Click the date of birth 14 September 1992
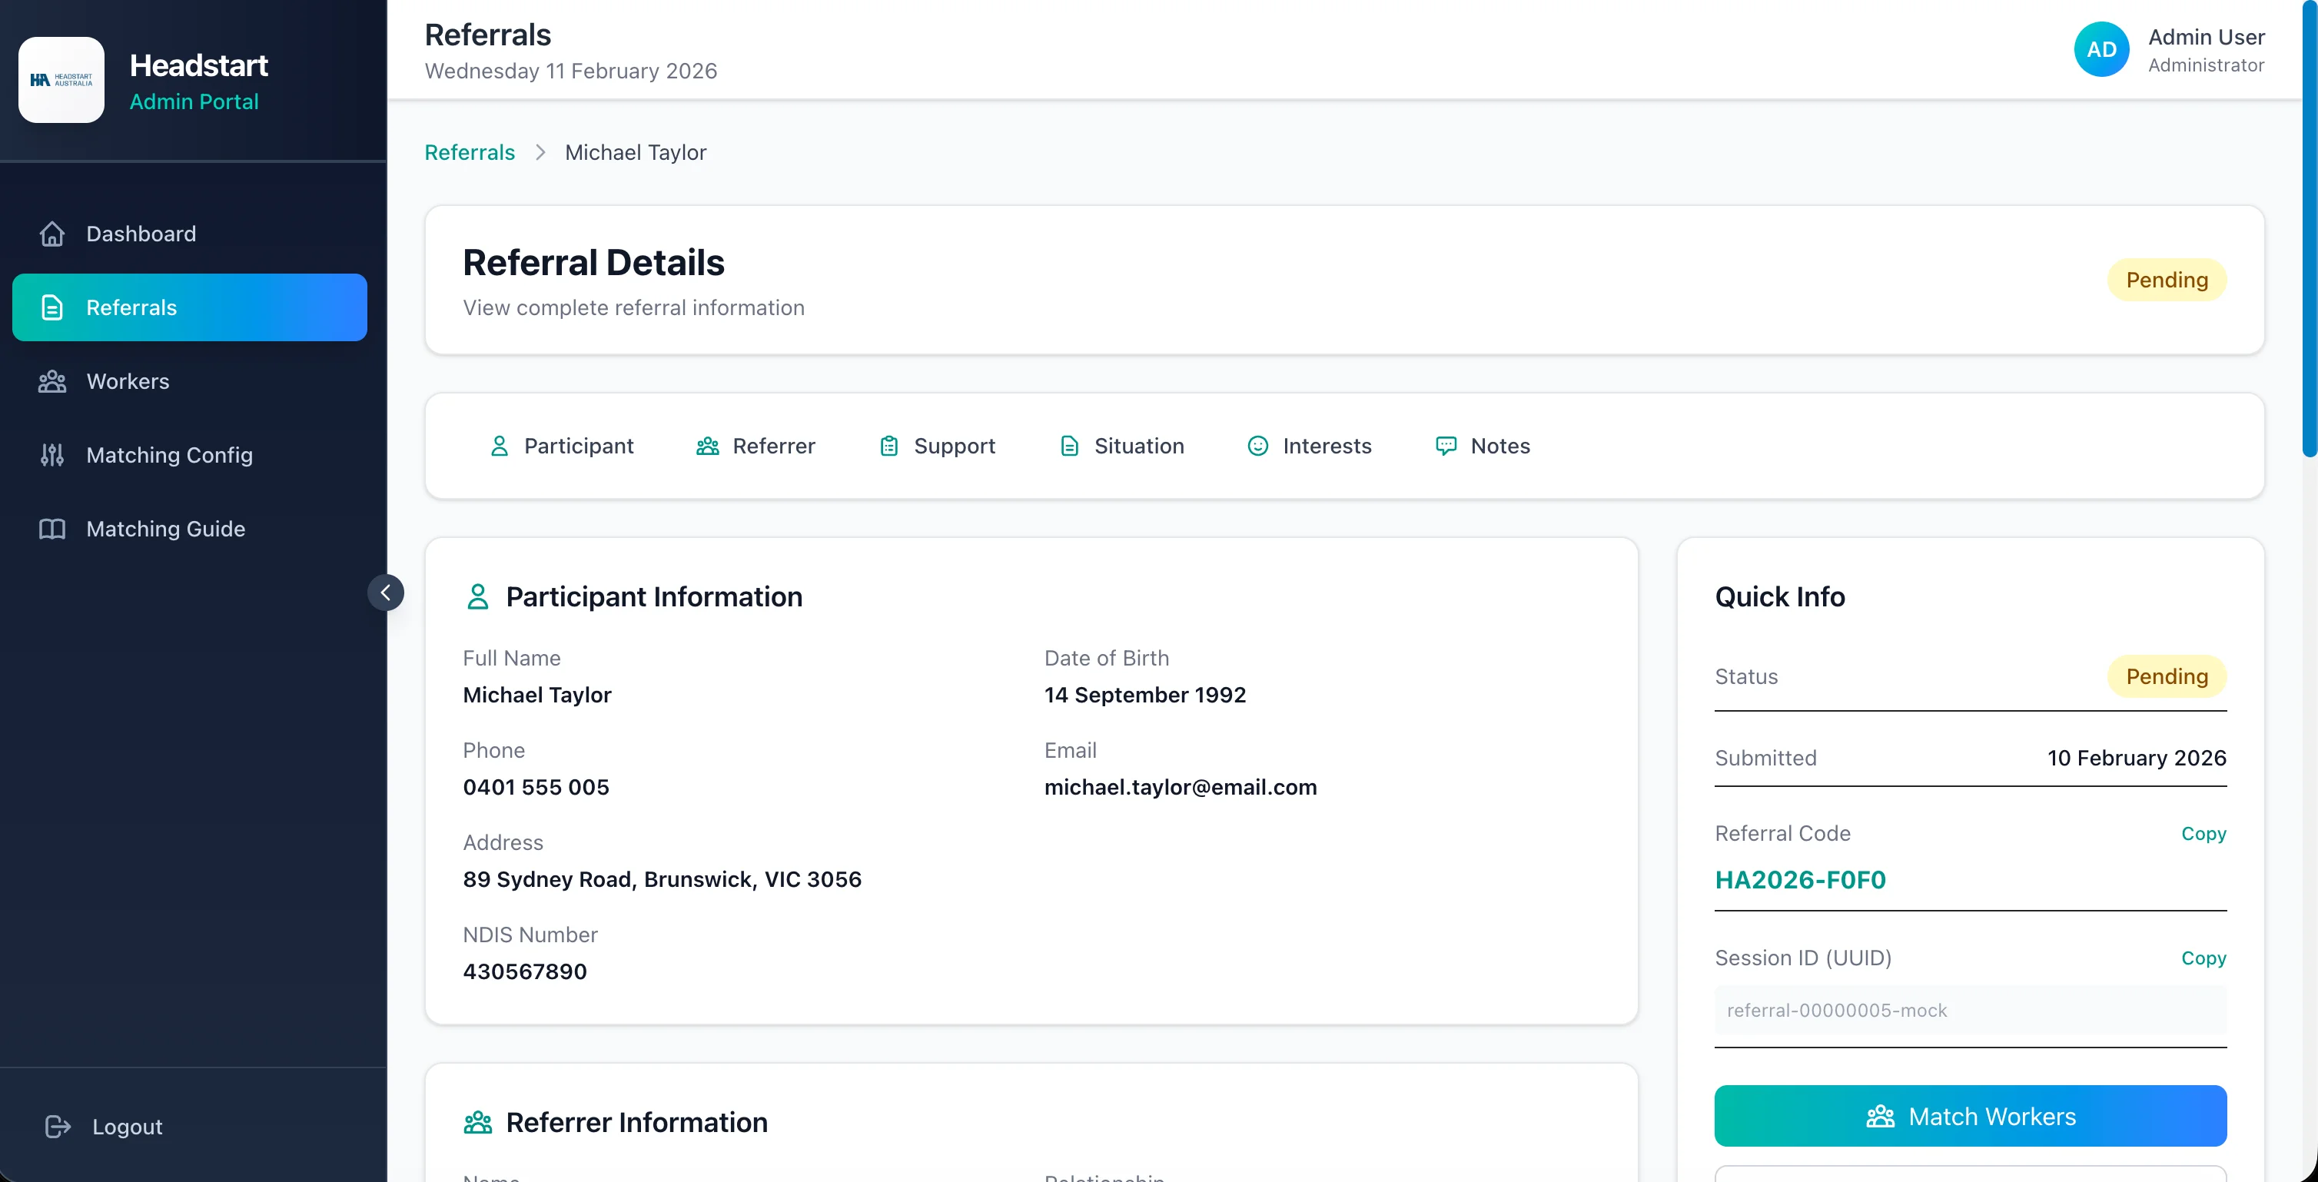The width and height of the screenshot is (2318, 1182). click(1144, 695)
